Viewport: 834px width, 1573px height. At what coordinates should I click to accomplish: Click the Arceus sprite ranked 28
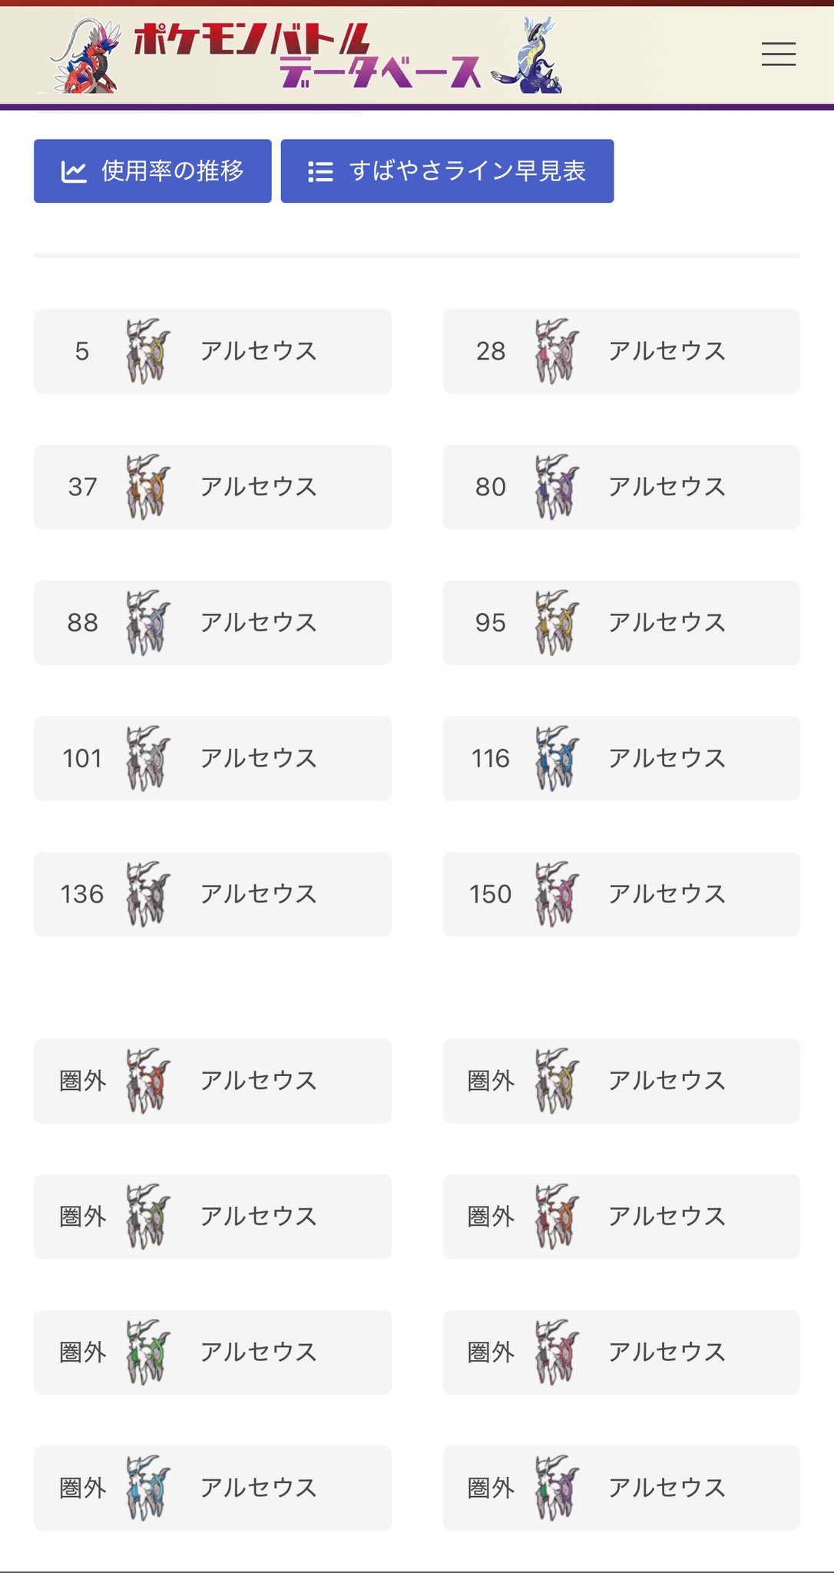557,351
